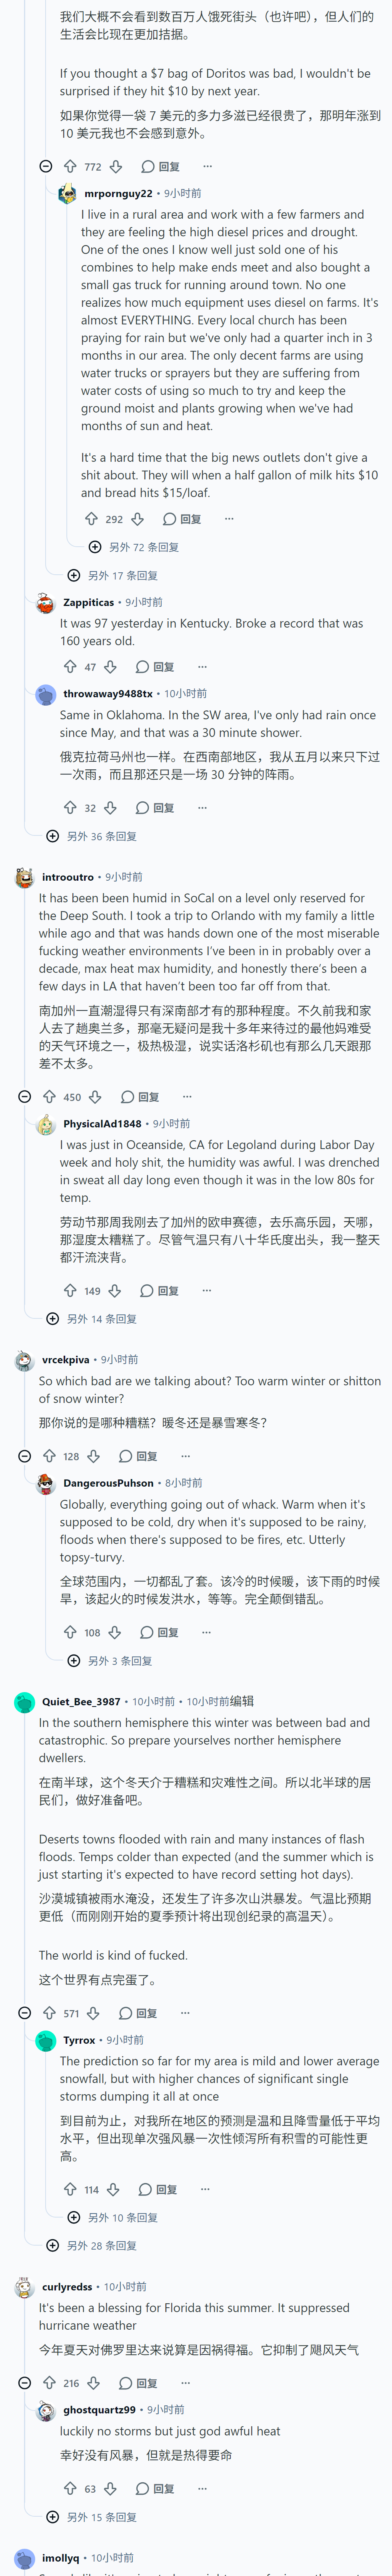The image size is (392, 2576).
Task: Downvote Tyrrox's snowfall prediction comment
Action: point(113,2189)
